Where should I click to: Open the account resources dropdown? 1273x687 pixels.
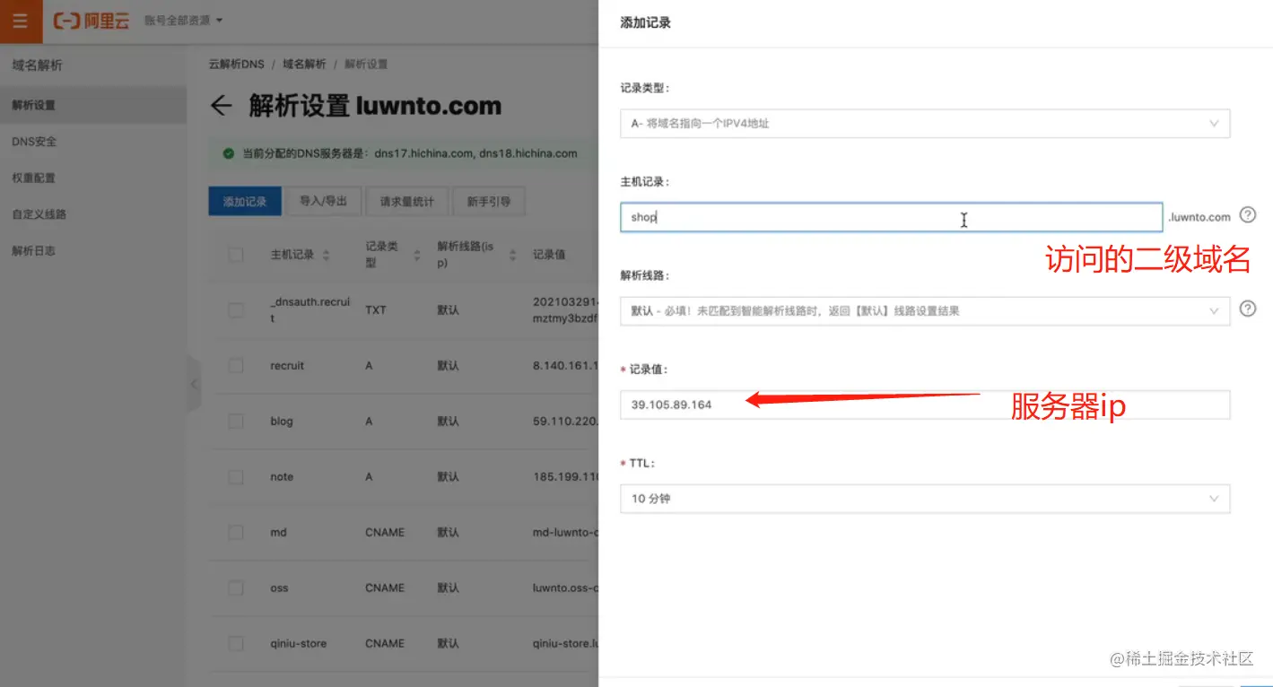tap(184, 21)
